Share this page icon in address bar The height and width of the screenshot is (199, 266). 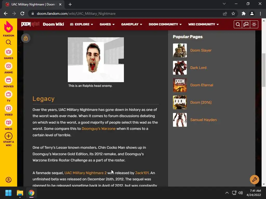point(225,13)
